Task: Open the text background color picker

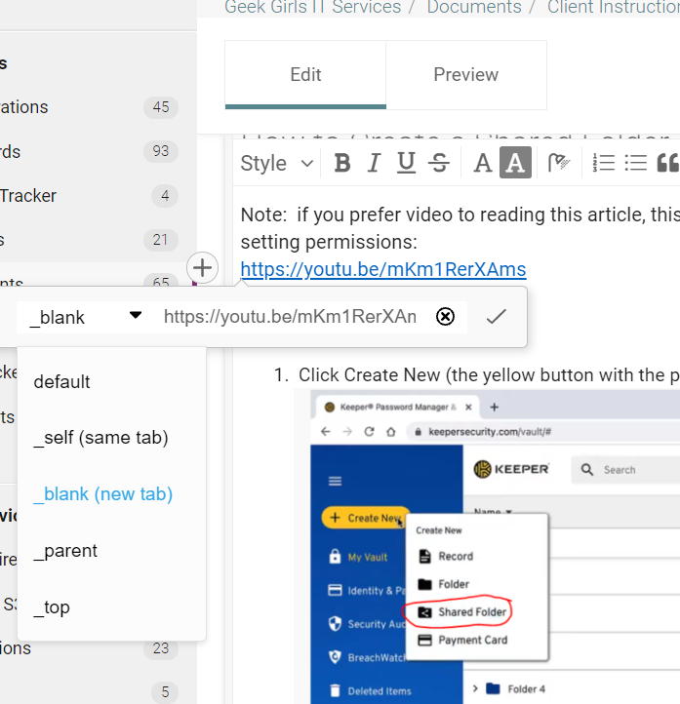Action: point(515,164)
